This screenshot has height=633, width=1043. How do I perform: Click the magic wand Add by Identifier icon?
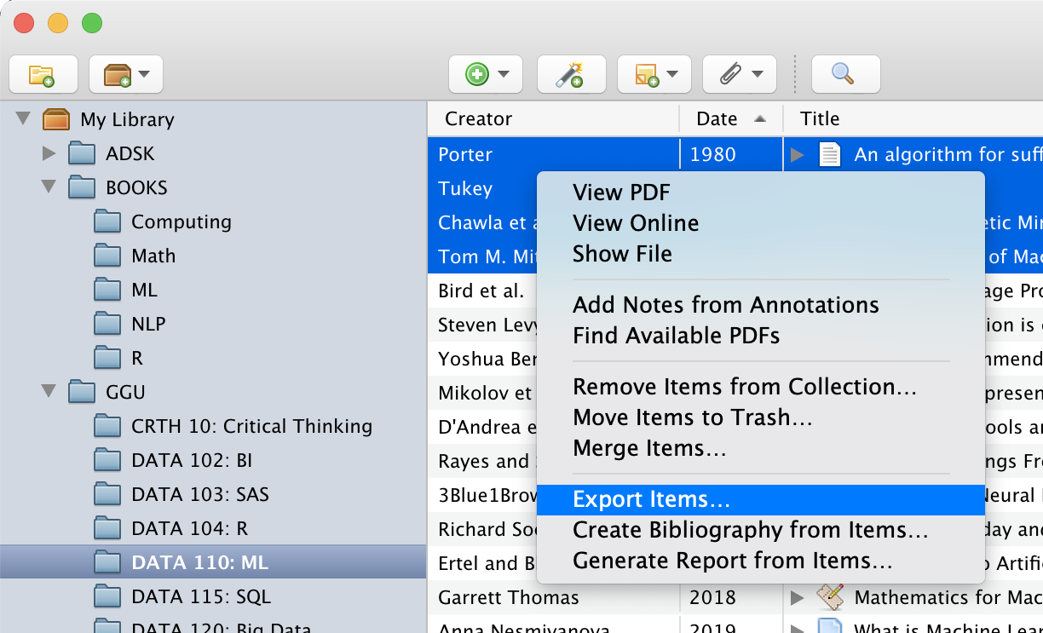(571, 75)
